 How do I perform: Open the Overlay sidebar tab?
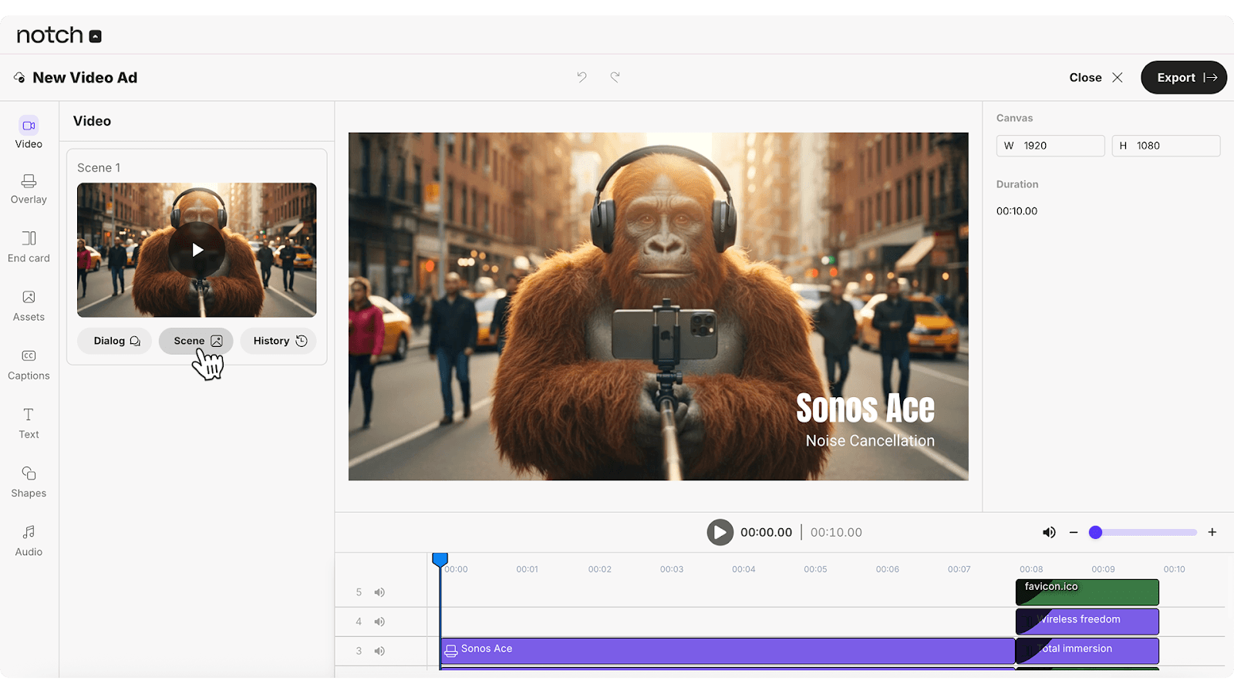click(29, 189)
